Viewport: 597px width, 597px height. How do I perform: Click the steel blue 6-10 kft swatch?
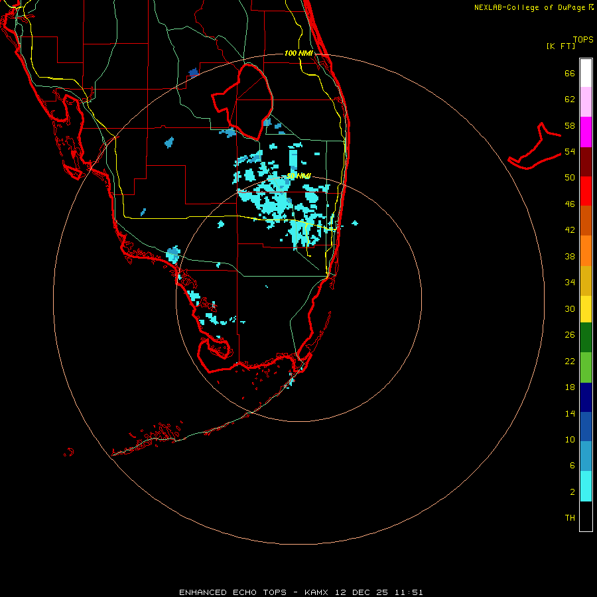586,456
